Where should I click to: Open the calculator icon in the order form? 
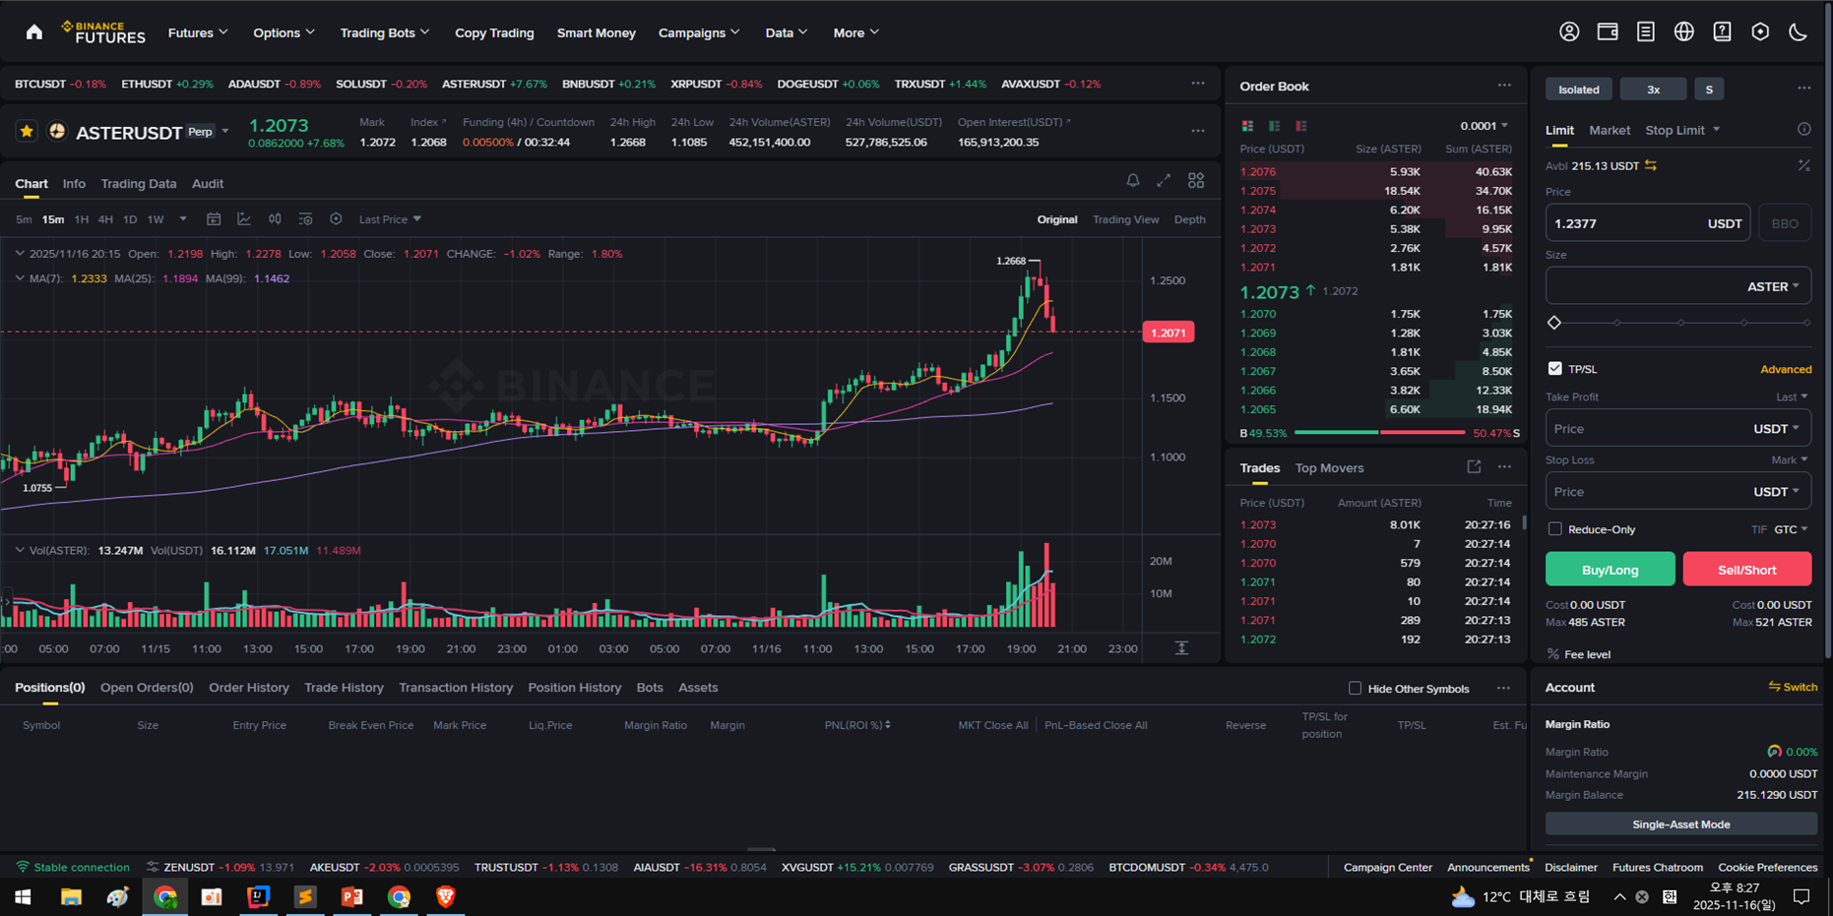pyautogui.click(x=1803, y=165)
